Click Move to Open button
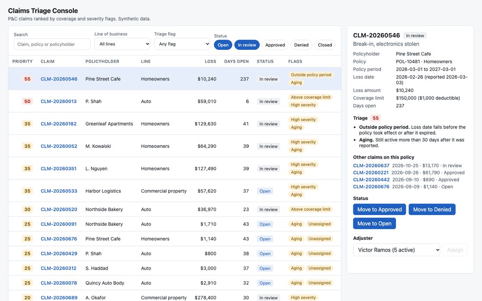Screen dimensions: 482x301 [x=374, y=224]
